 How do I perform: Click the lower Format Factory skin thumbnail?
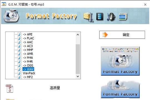120,89
